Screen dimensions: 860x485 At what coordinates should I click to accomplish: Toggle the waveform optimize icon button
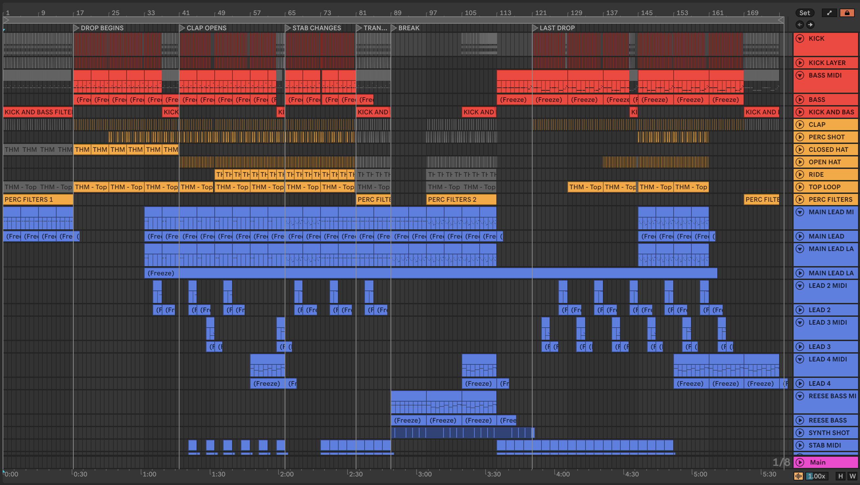coord(798,476)
